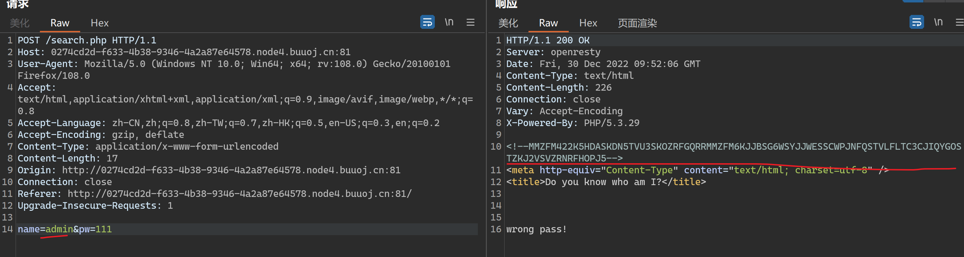This screenshot has width=964, height=257.
Task: Click the name=admin&pw=111 request body
Action: [x=65, y=229]
